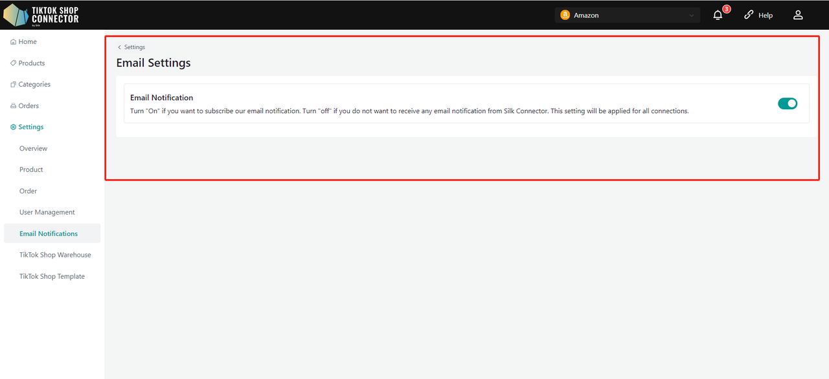The image size is (829, 379).
Task: Click the Categories icon in sidebar
Action: tap(13, 85)
